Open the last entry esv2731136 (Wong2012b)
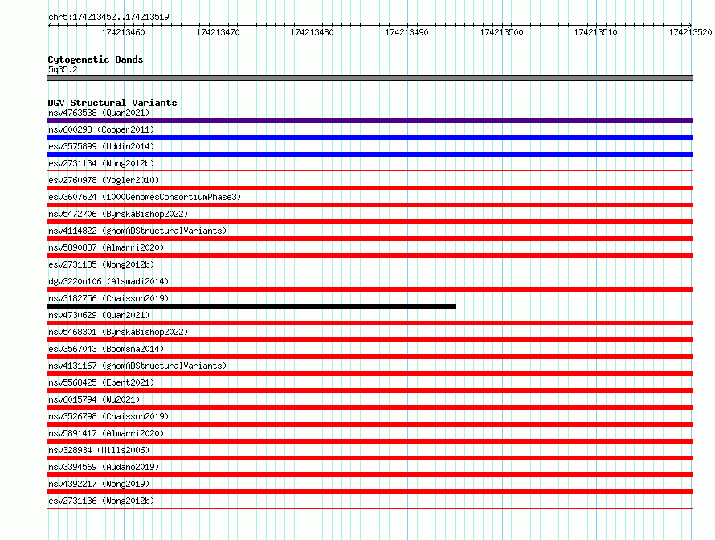 tap(101, 501)
